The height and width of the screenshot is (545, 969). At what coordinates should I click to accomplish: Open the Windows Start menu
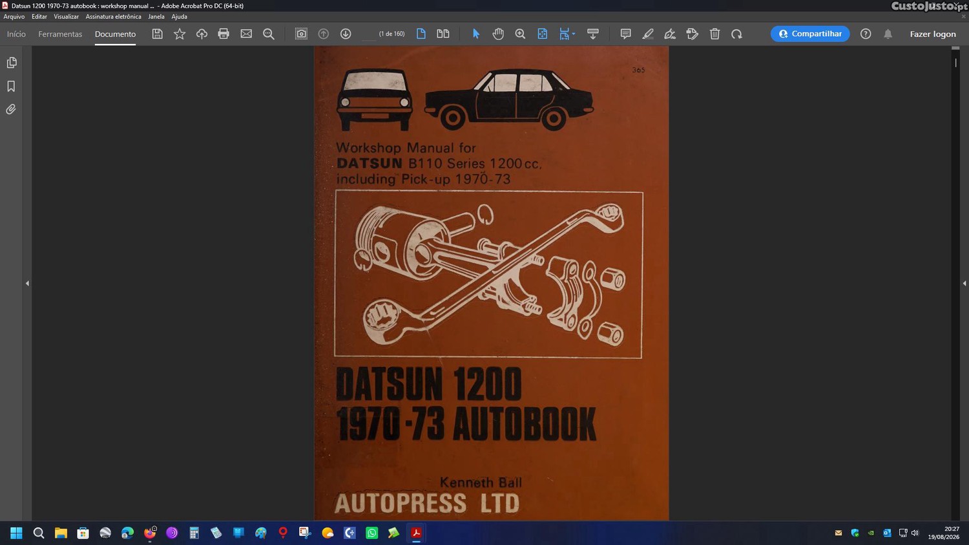[x=16, y=533]
